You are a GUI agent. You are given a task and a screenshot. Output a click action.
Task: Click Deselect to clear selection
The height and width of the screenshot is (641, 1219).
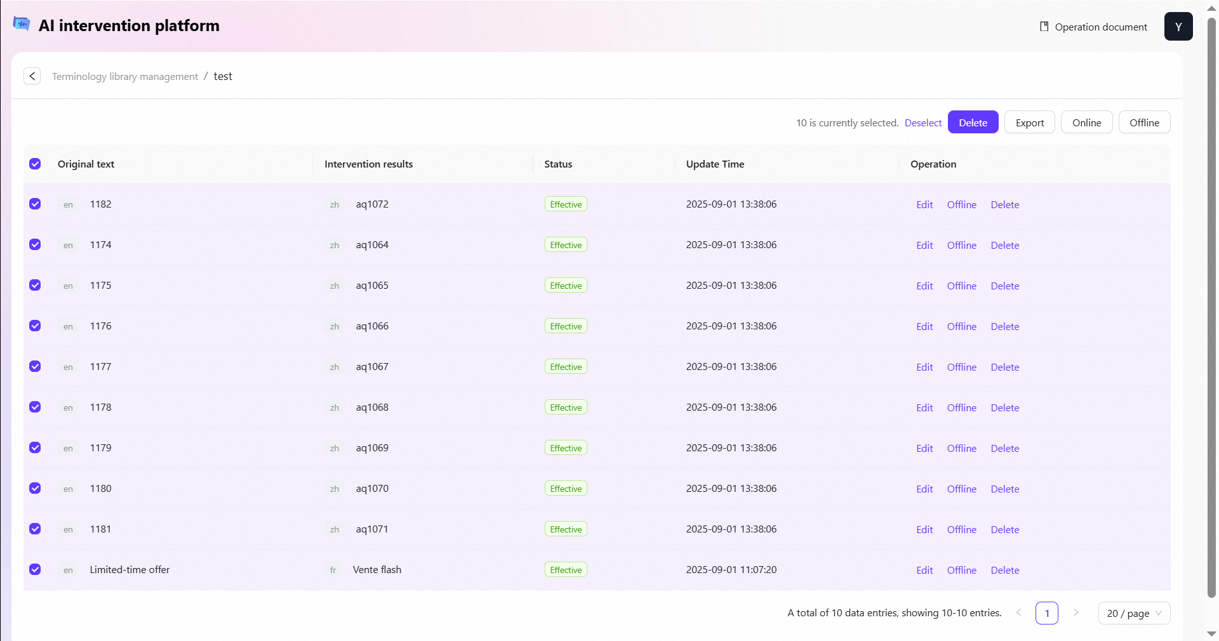(x=923, y=123)
